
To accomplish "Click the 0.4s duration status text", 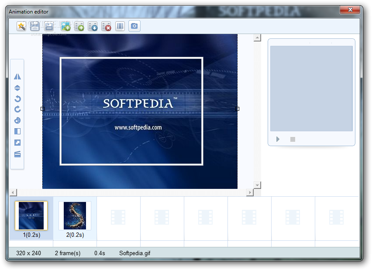I will tap(100, 253).
